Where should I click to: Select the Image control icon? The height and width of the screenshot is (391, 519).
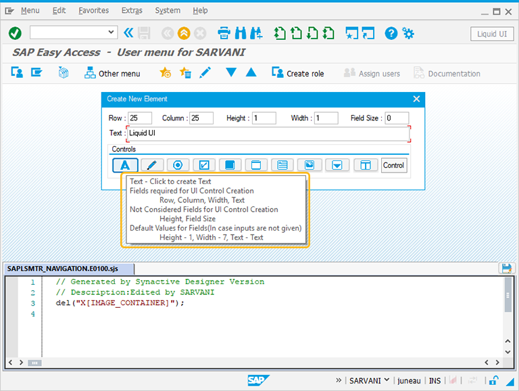[310, 165]
